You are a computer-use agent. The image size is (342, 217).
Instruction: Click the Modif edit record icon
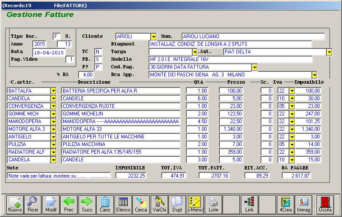pos(51,204)
